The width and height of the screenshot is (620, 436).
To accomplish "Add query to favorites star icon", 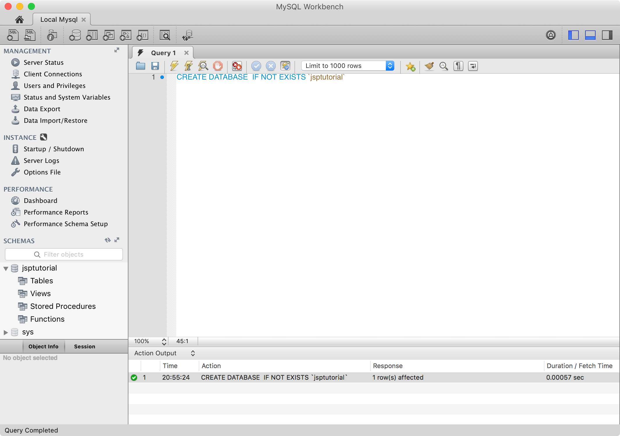I will pos(411,66).
